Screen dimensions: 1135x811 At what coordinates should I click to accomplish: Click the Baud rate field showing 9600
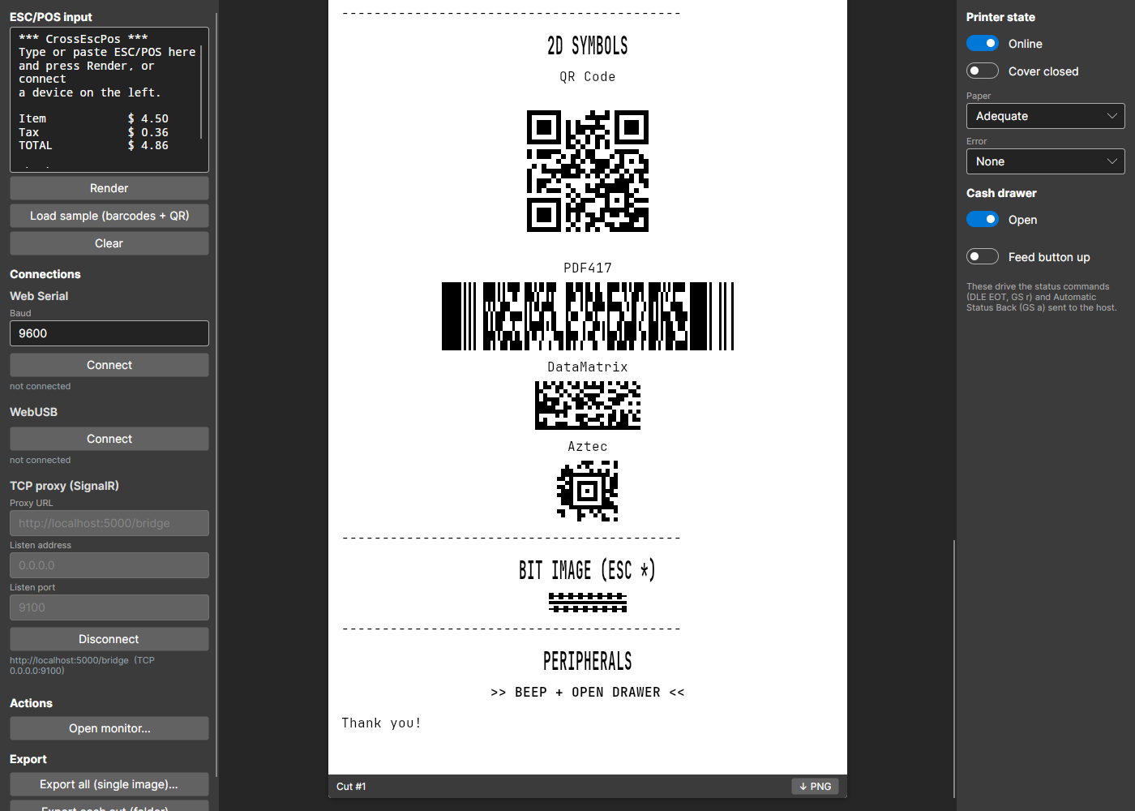[109, 333]
